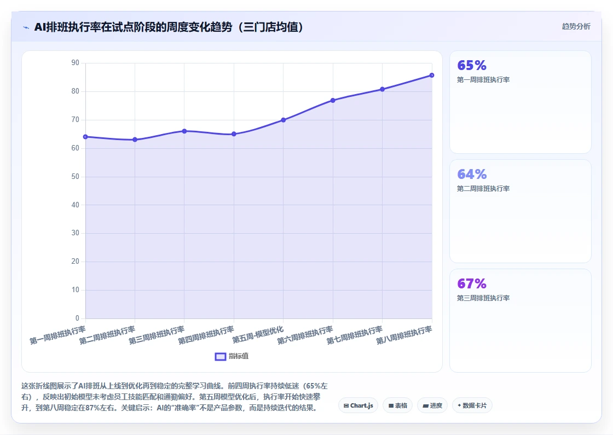The height and width of the screenshot is (435, 613).
Task: Click the 趋势分析 label in the header
Action: 576,27
